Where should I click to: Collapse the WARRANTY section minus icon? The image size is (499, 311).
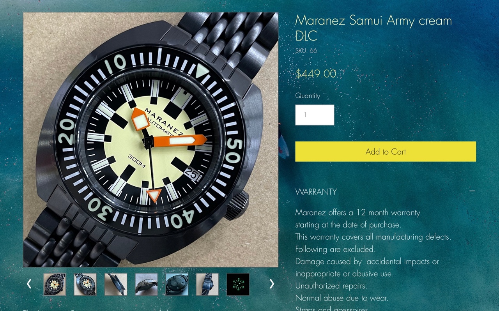(472, 191)
